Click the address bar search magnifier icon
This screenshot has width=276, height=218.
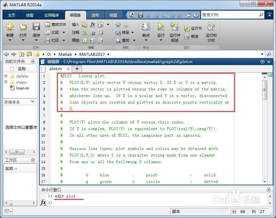click(x=269, y=54)
